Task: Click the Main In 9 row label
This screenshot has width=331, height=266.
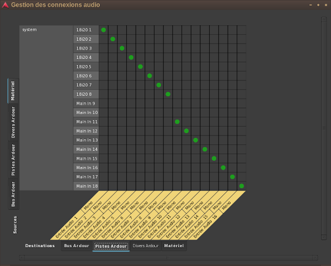Action: coord(86,104)
